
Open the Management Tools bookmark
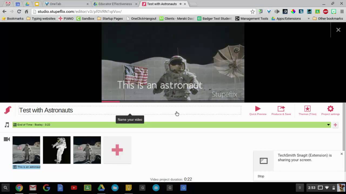point(252,19)
